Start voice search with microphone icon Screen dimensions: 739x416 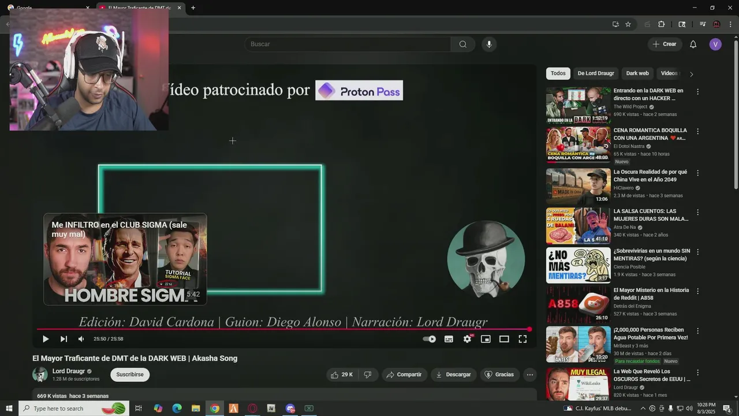489,44
